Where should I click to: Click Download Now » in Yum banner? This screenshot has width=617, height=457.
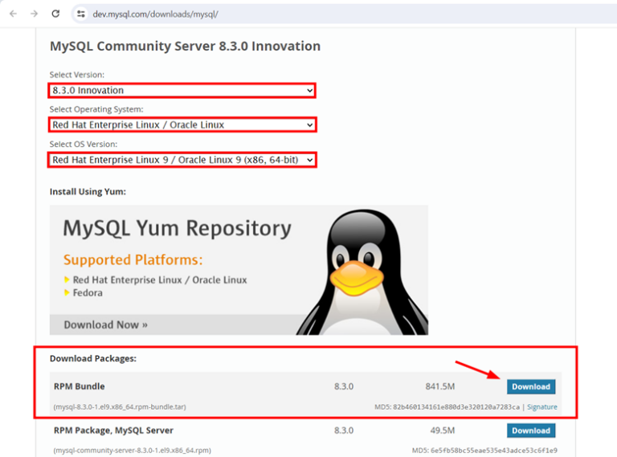(105, 324)
